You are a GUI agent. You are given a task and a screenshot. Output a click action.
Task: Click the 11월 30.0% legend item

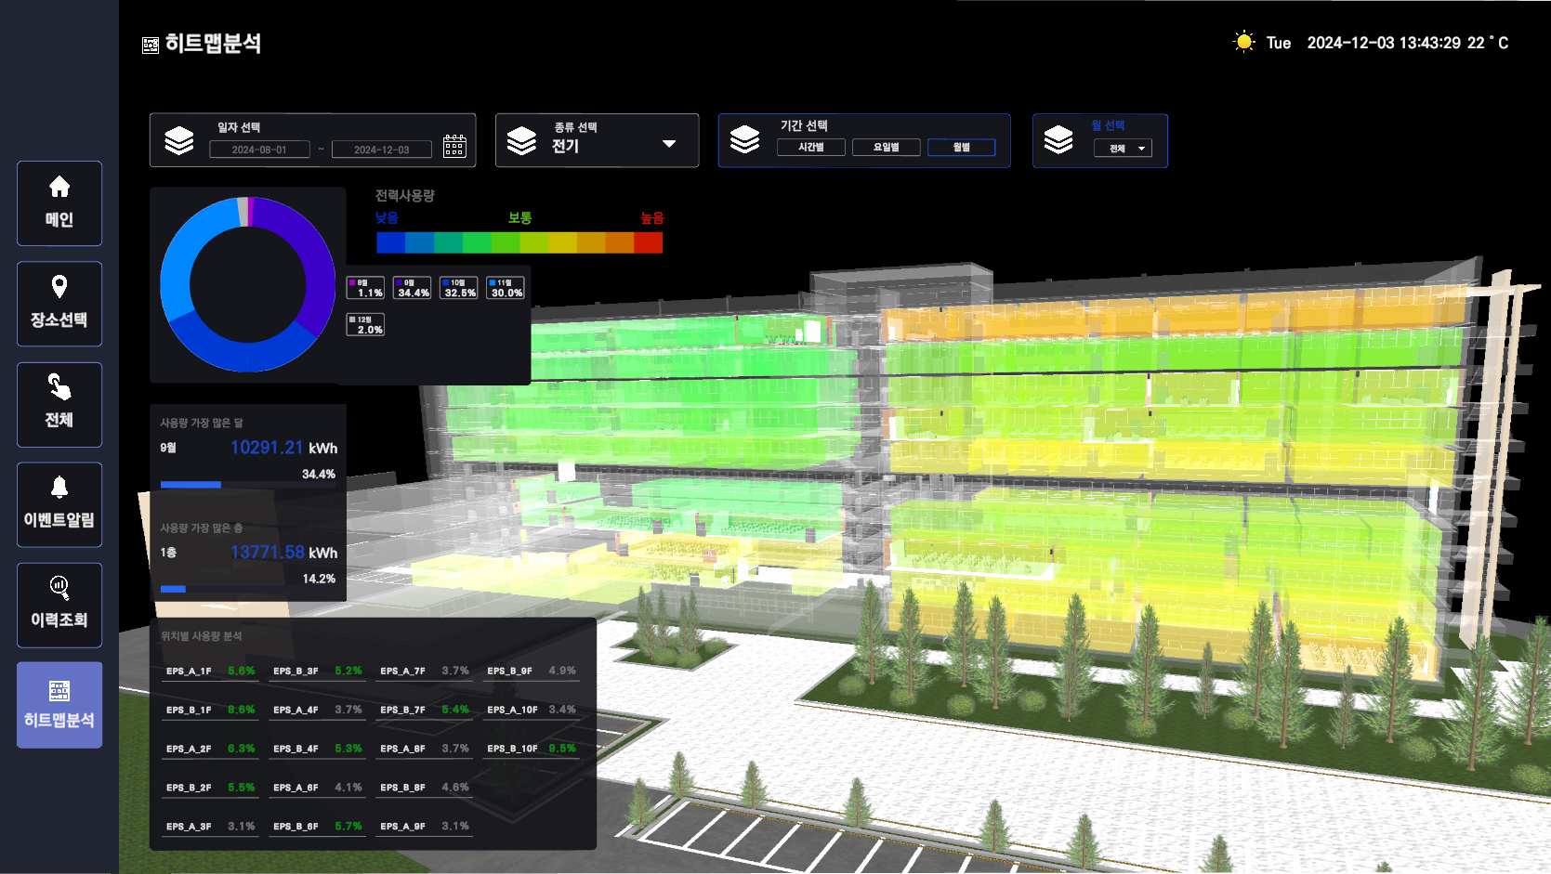coord(505,288)
